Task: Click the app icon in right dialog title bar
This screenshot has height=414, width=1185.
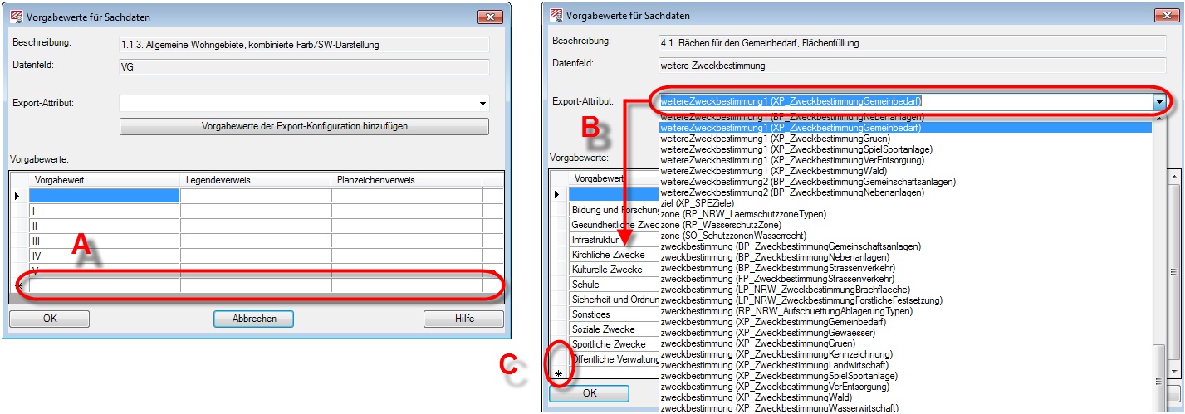Action: [x=556, y=15]
